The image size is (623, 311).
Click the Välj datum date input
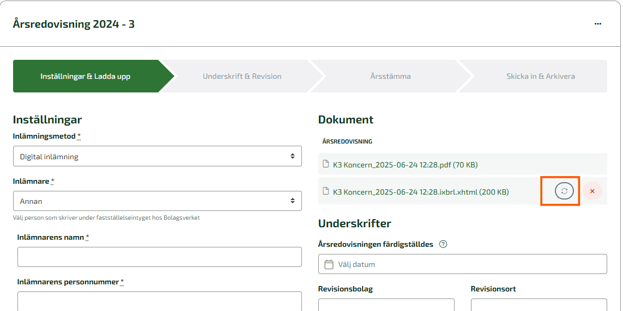pyautogui.click(x=469, y=264)
